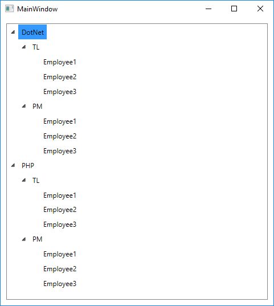Image resolution: width=274 pixels, height=306 pixels.
Task: Select the TL label under PHP
Action: click(x=36, y=180)
